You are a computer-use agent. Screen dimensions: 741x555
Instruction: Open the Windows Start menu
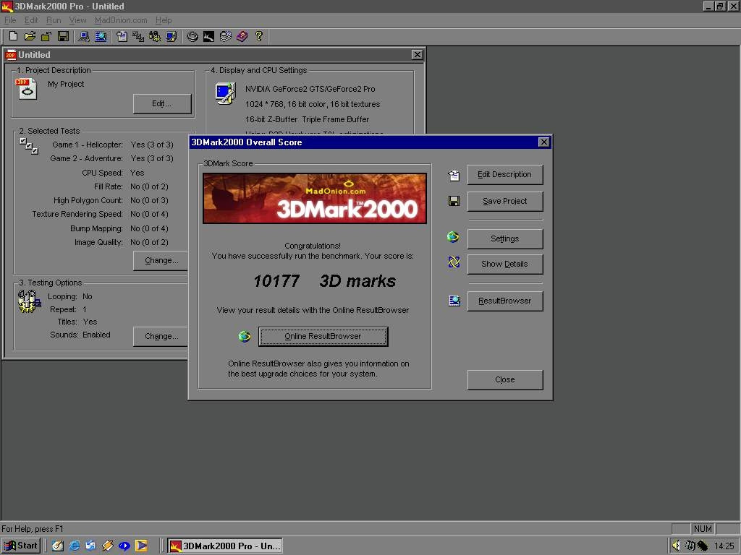[x=21, y=546]
